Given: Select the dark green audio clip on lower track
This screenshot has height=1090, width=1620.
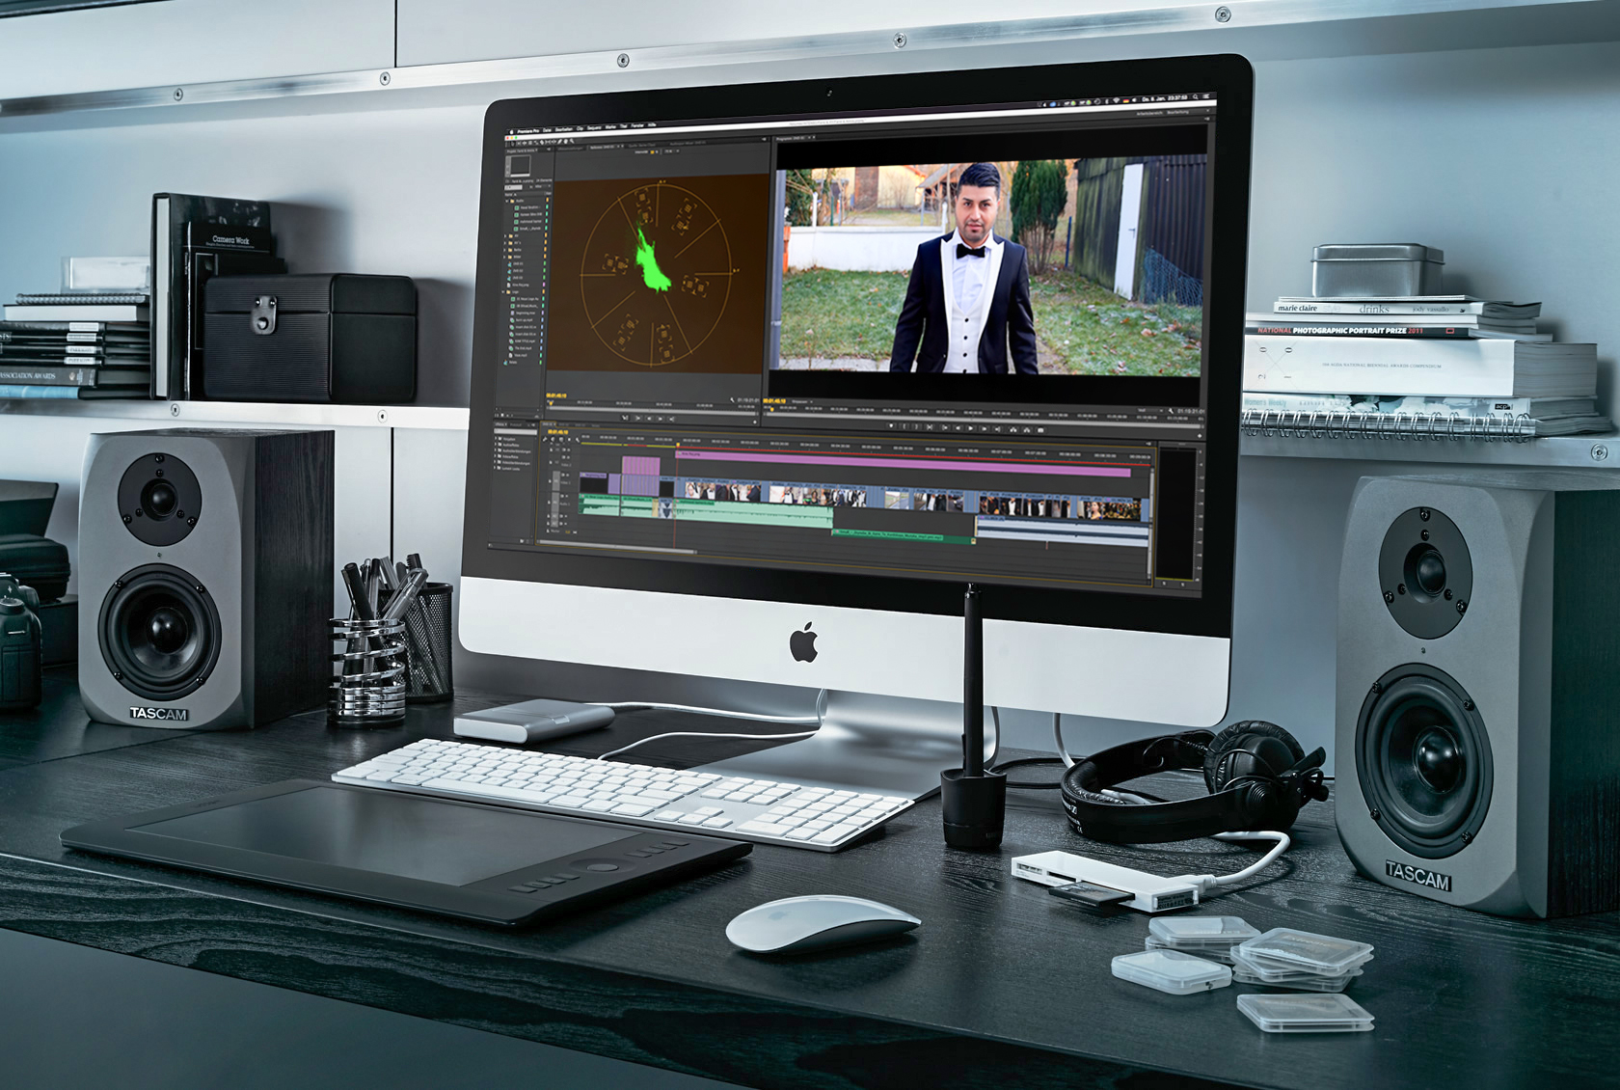Looking at the screenshot, I should (904, 537).
